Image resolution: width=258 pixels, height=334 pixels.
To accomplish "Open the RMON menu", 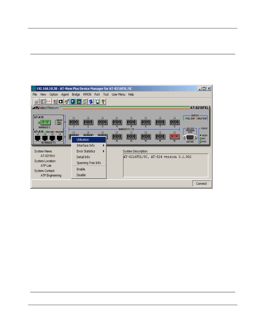I will pyautogui.click(x=87, y=95).
